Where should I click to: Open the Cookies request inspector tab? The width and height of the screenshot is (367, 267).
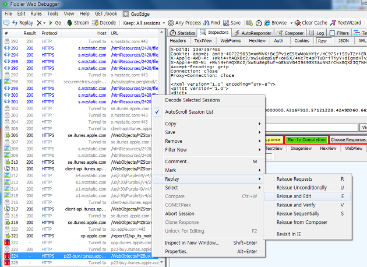302,41
